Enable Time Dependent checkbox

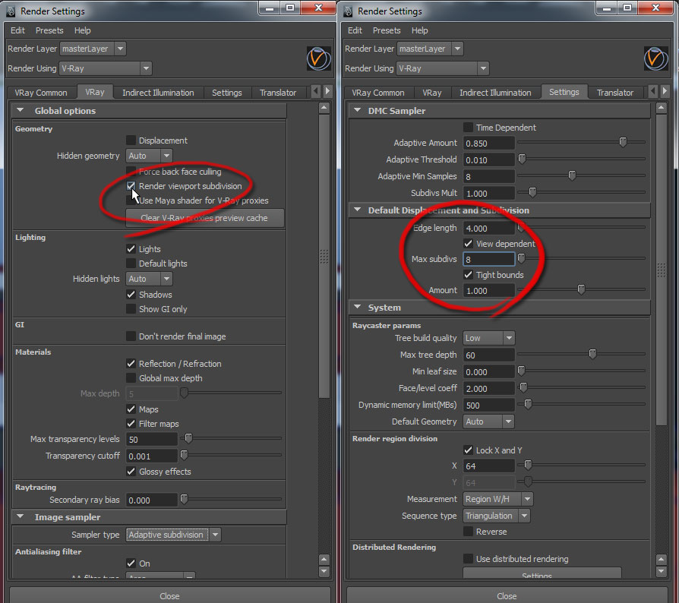[468, 128]
